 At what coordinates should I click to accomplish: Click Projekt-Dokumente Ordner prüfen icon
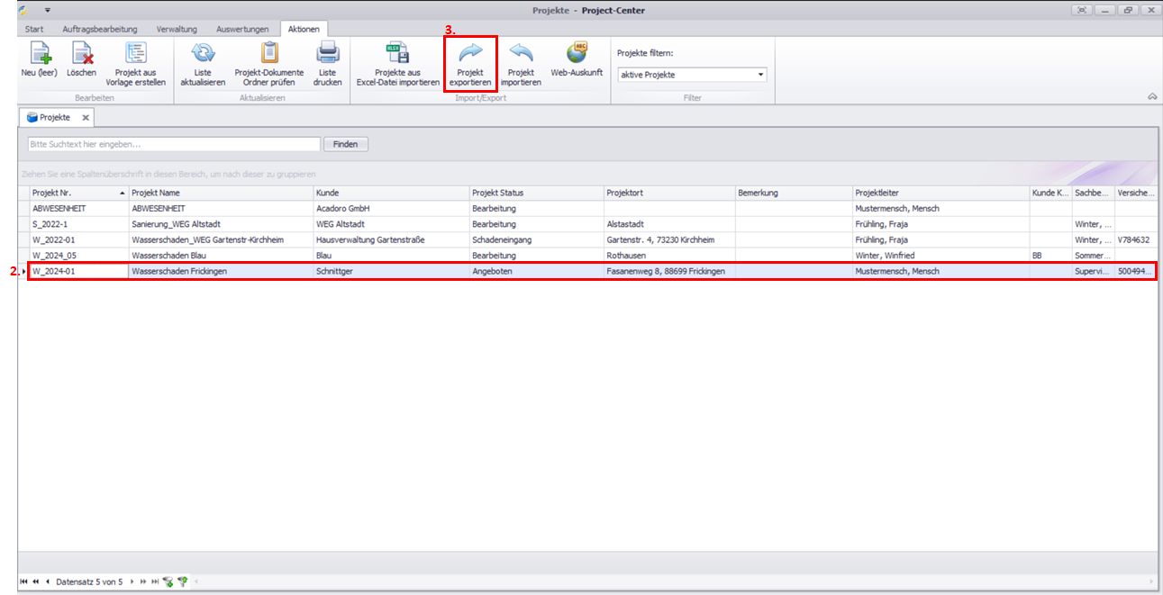[269, 54]
